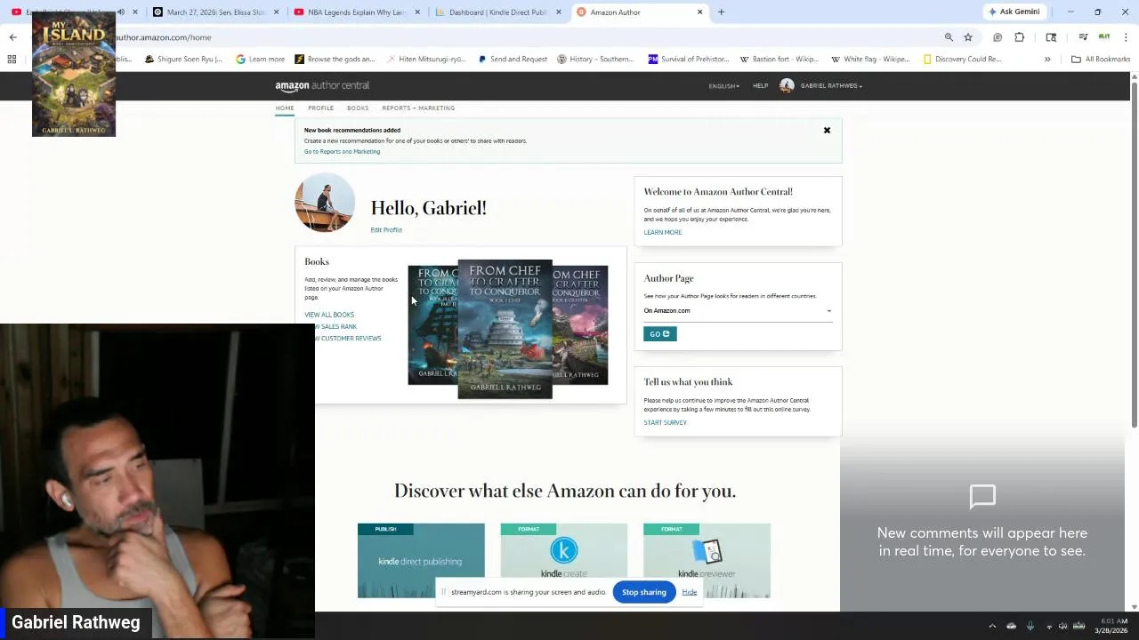
Task: Click Stop sharing in the StreamYard bar
Action: coord(644,592)
